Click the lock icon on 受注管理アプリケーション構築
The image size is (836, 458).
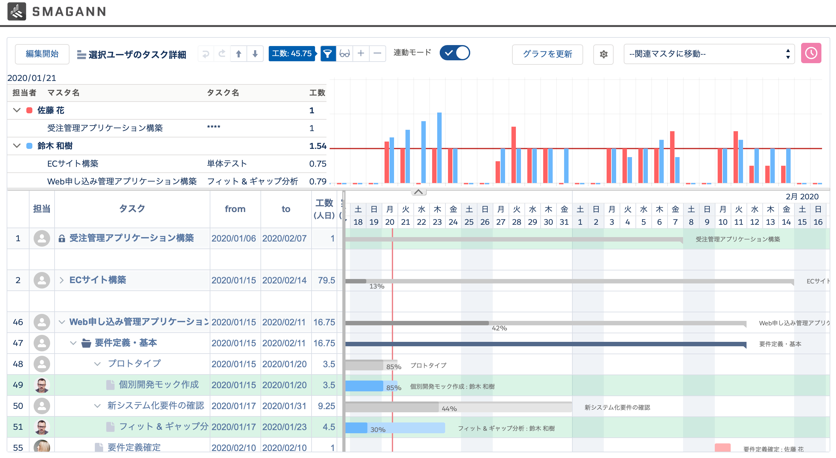[x=62, y=239]
